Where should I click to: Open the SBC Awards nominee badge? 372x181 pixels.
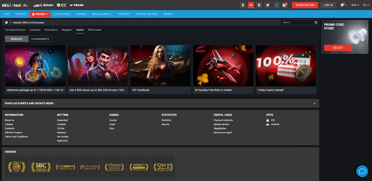41,167
